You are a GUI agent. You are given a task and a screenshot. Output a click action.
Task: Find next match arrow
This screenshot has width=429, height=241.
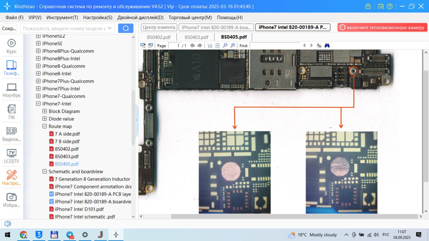(x=312, y=46)
